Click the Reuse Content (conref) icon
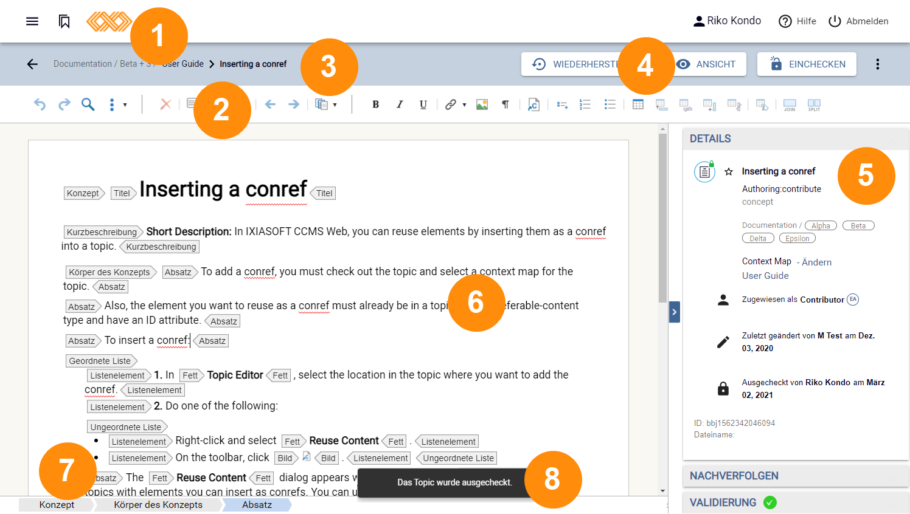The height and width of the screenshot is (514, 910). 533,105
